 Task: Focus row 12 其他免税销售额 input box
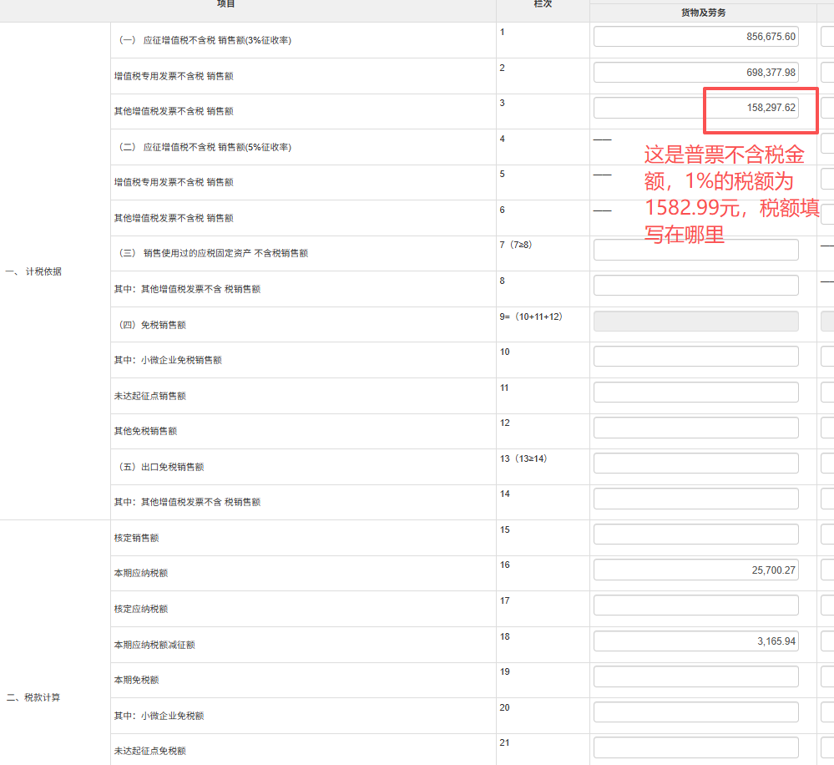coord(695,428)
